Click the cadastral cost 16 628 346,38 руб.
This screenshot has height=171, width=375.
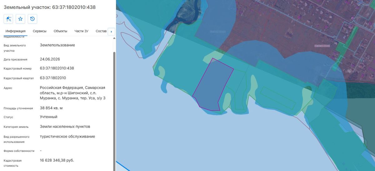click(x=57, y=160)
